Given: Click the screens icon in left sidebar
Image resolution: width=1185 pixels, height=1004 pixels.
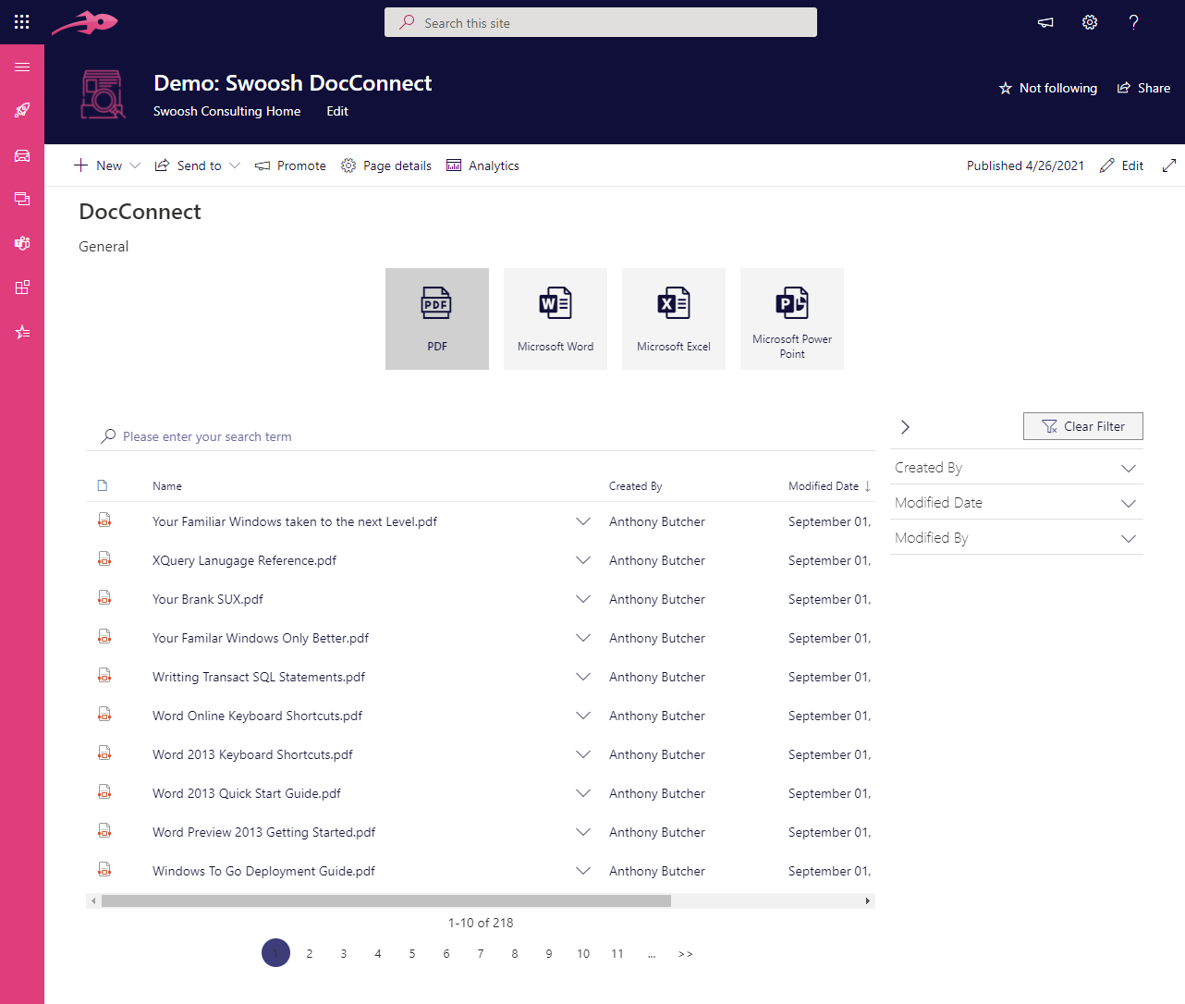Looking at the screenshot, I should (x=22, y=199).
